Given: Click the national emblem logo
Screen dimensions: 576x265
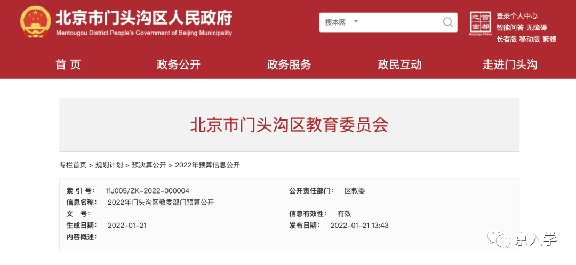Looking at the screenshot, I should [36, 22].
